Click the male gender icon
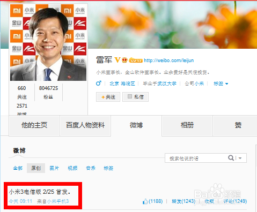257x212 pixels. point(99,83)
